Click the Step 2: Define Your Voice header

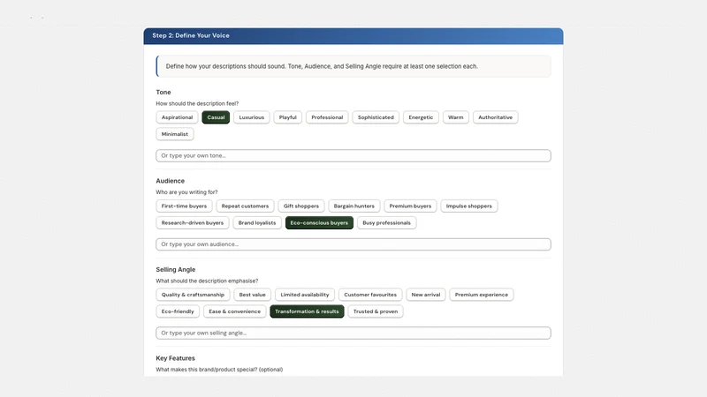click(353, 35)
